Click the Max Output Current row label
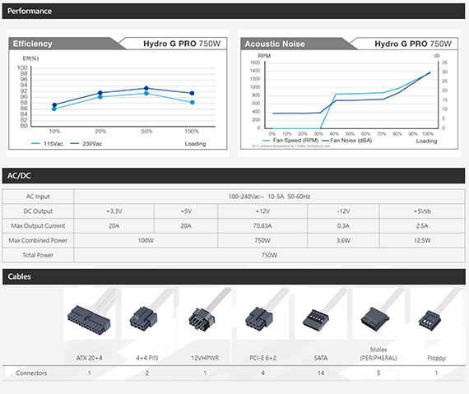Viewport: 469px width, 394px height. (38, 226)
